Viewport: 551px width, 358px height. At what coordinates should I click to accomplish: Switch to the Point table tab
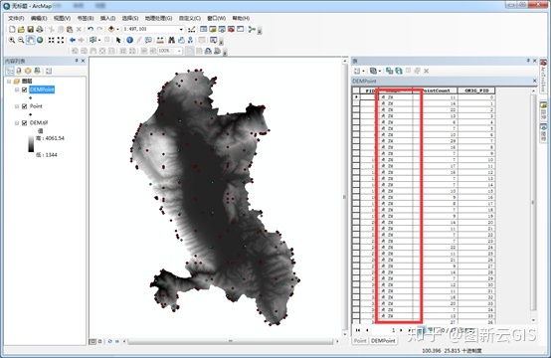(360, 341)
